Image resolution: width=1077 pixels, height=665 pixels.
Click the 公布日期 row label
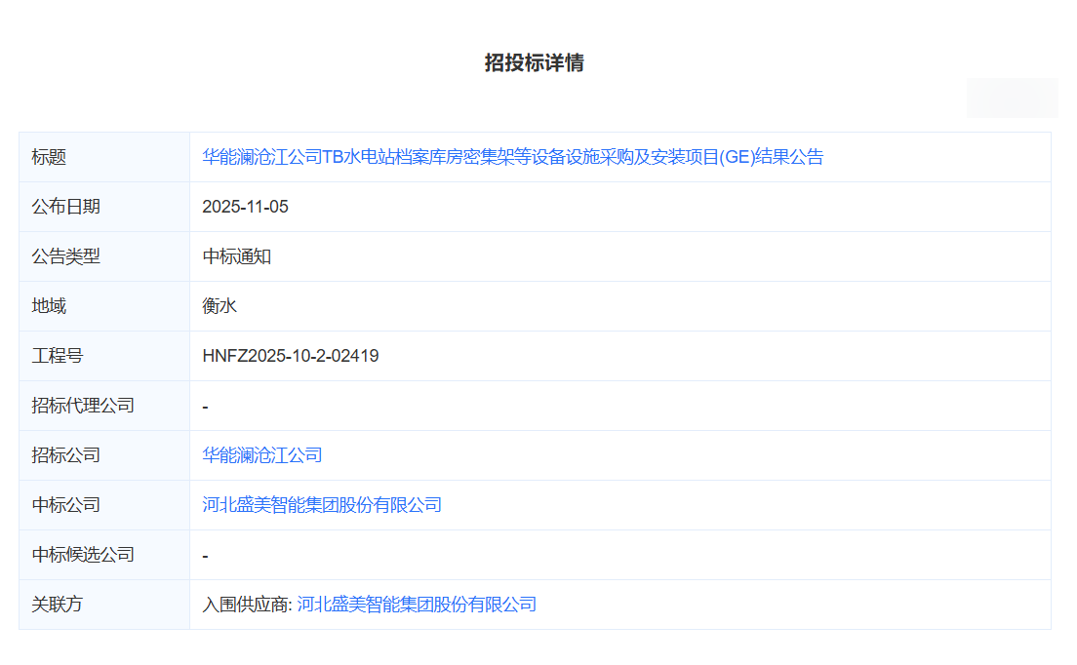click(x=65, y=207)
